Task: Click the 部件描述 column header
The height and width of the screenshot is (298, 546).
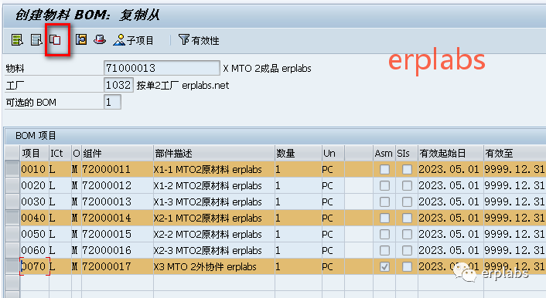Action: point(213,153)
